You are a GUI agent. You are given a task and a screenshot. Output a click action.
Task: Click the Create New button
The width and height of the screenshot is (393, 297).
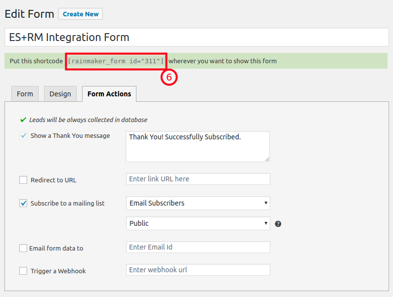[81, 14]
